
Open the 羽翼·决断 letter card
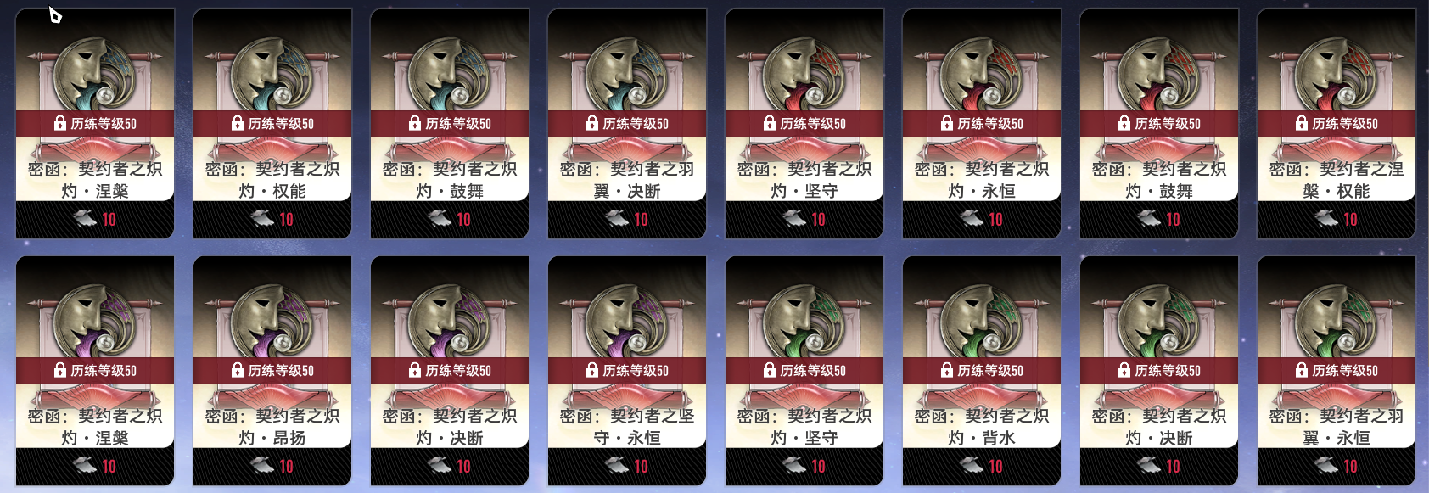(627, 124)
